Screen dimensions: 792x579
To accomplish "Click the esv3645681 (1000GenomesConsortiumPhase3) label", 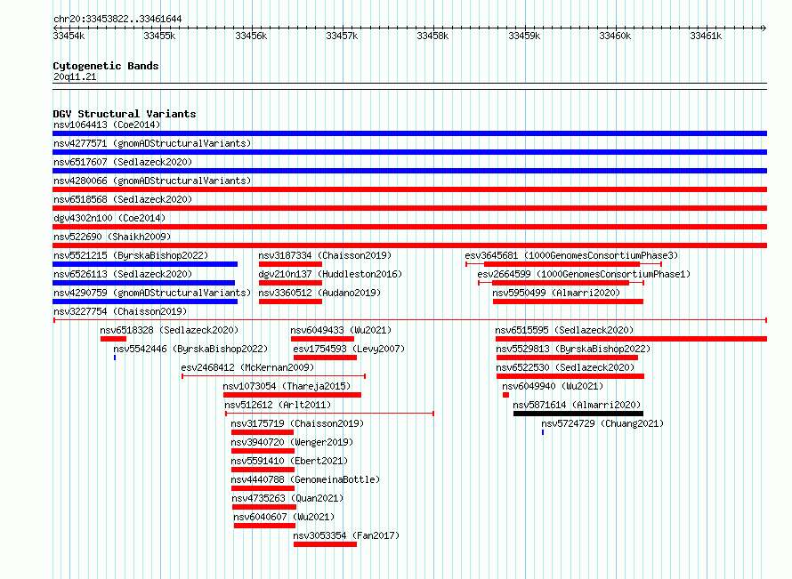I will (571, 255).
